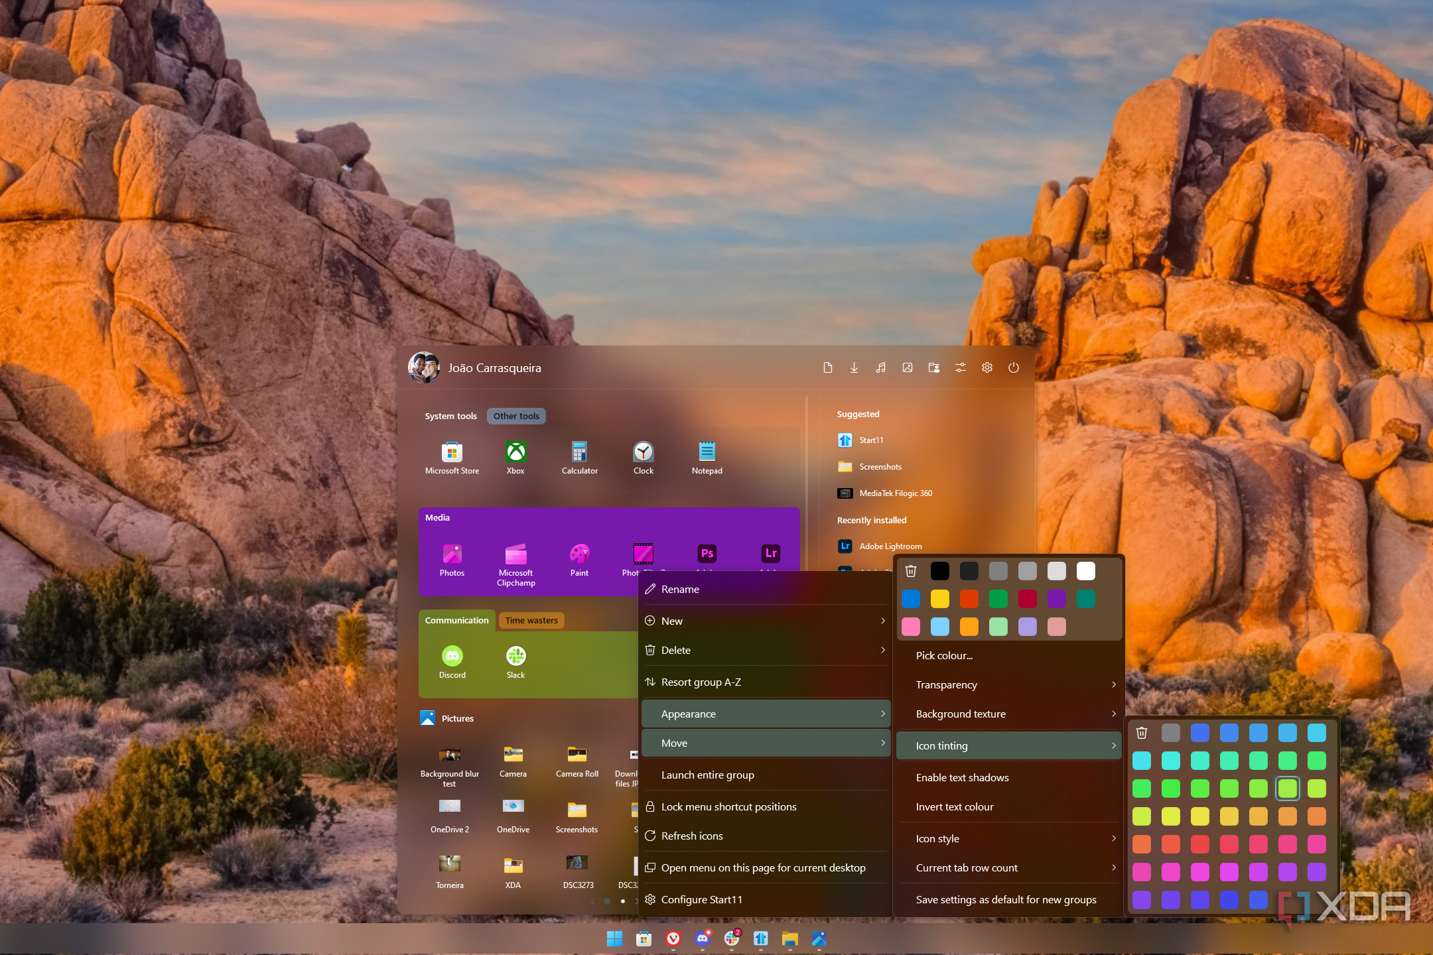Open the Documents icon in Start header

coord(827,367)
